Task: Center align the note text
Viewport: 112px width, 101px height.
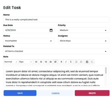Action: tap(41, 62)
